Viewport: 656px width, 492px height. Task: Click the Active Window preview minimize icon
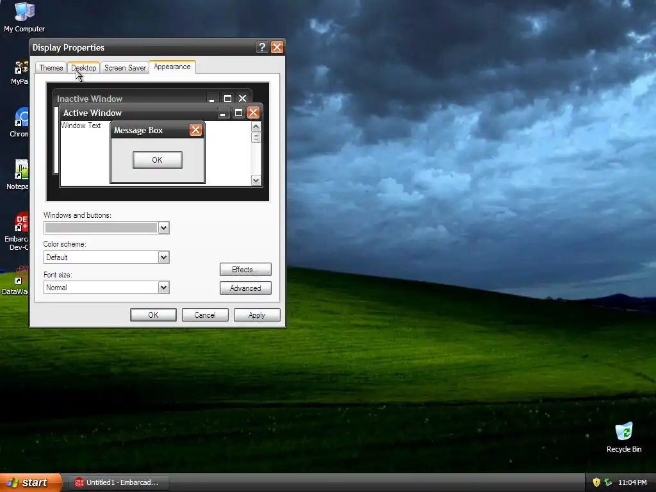223,113
